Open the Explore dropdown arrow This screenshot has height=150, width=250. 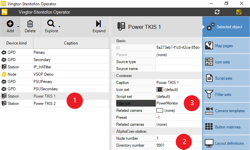(59, 26)
